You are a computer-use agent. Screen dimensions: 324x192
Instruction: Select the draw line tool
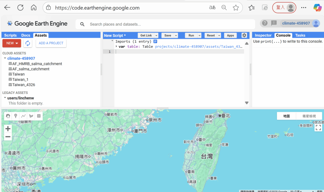tap(23, 116)
